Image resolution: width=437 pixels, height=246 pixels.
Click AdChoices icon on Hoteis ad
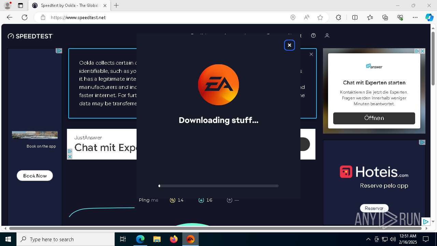422,142
